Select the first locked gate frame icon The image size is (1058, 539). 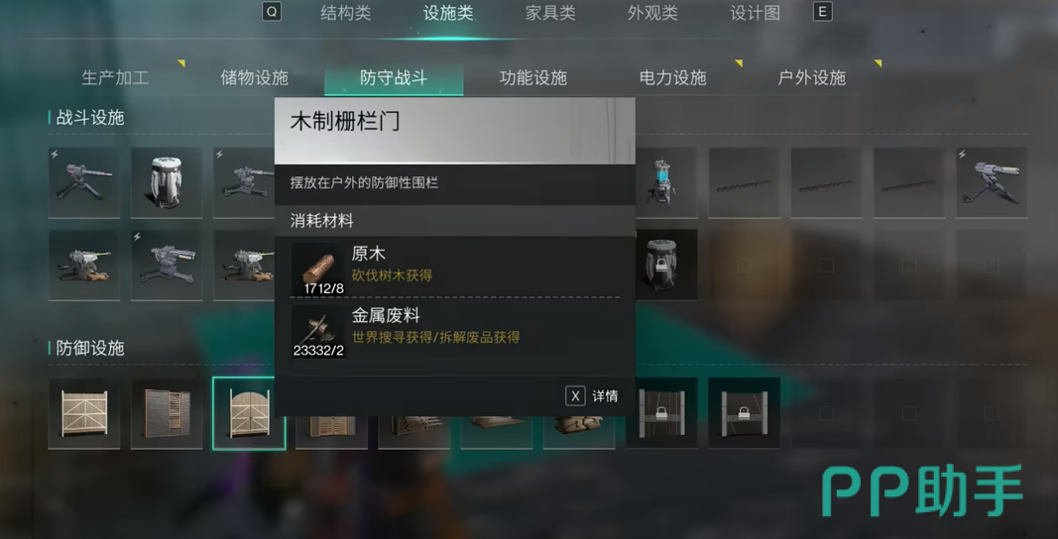point(662,413)
